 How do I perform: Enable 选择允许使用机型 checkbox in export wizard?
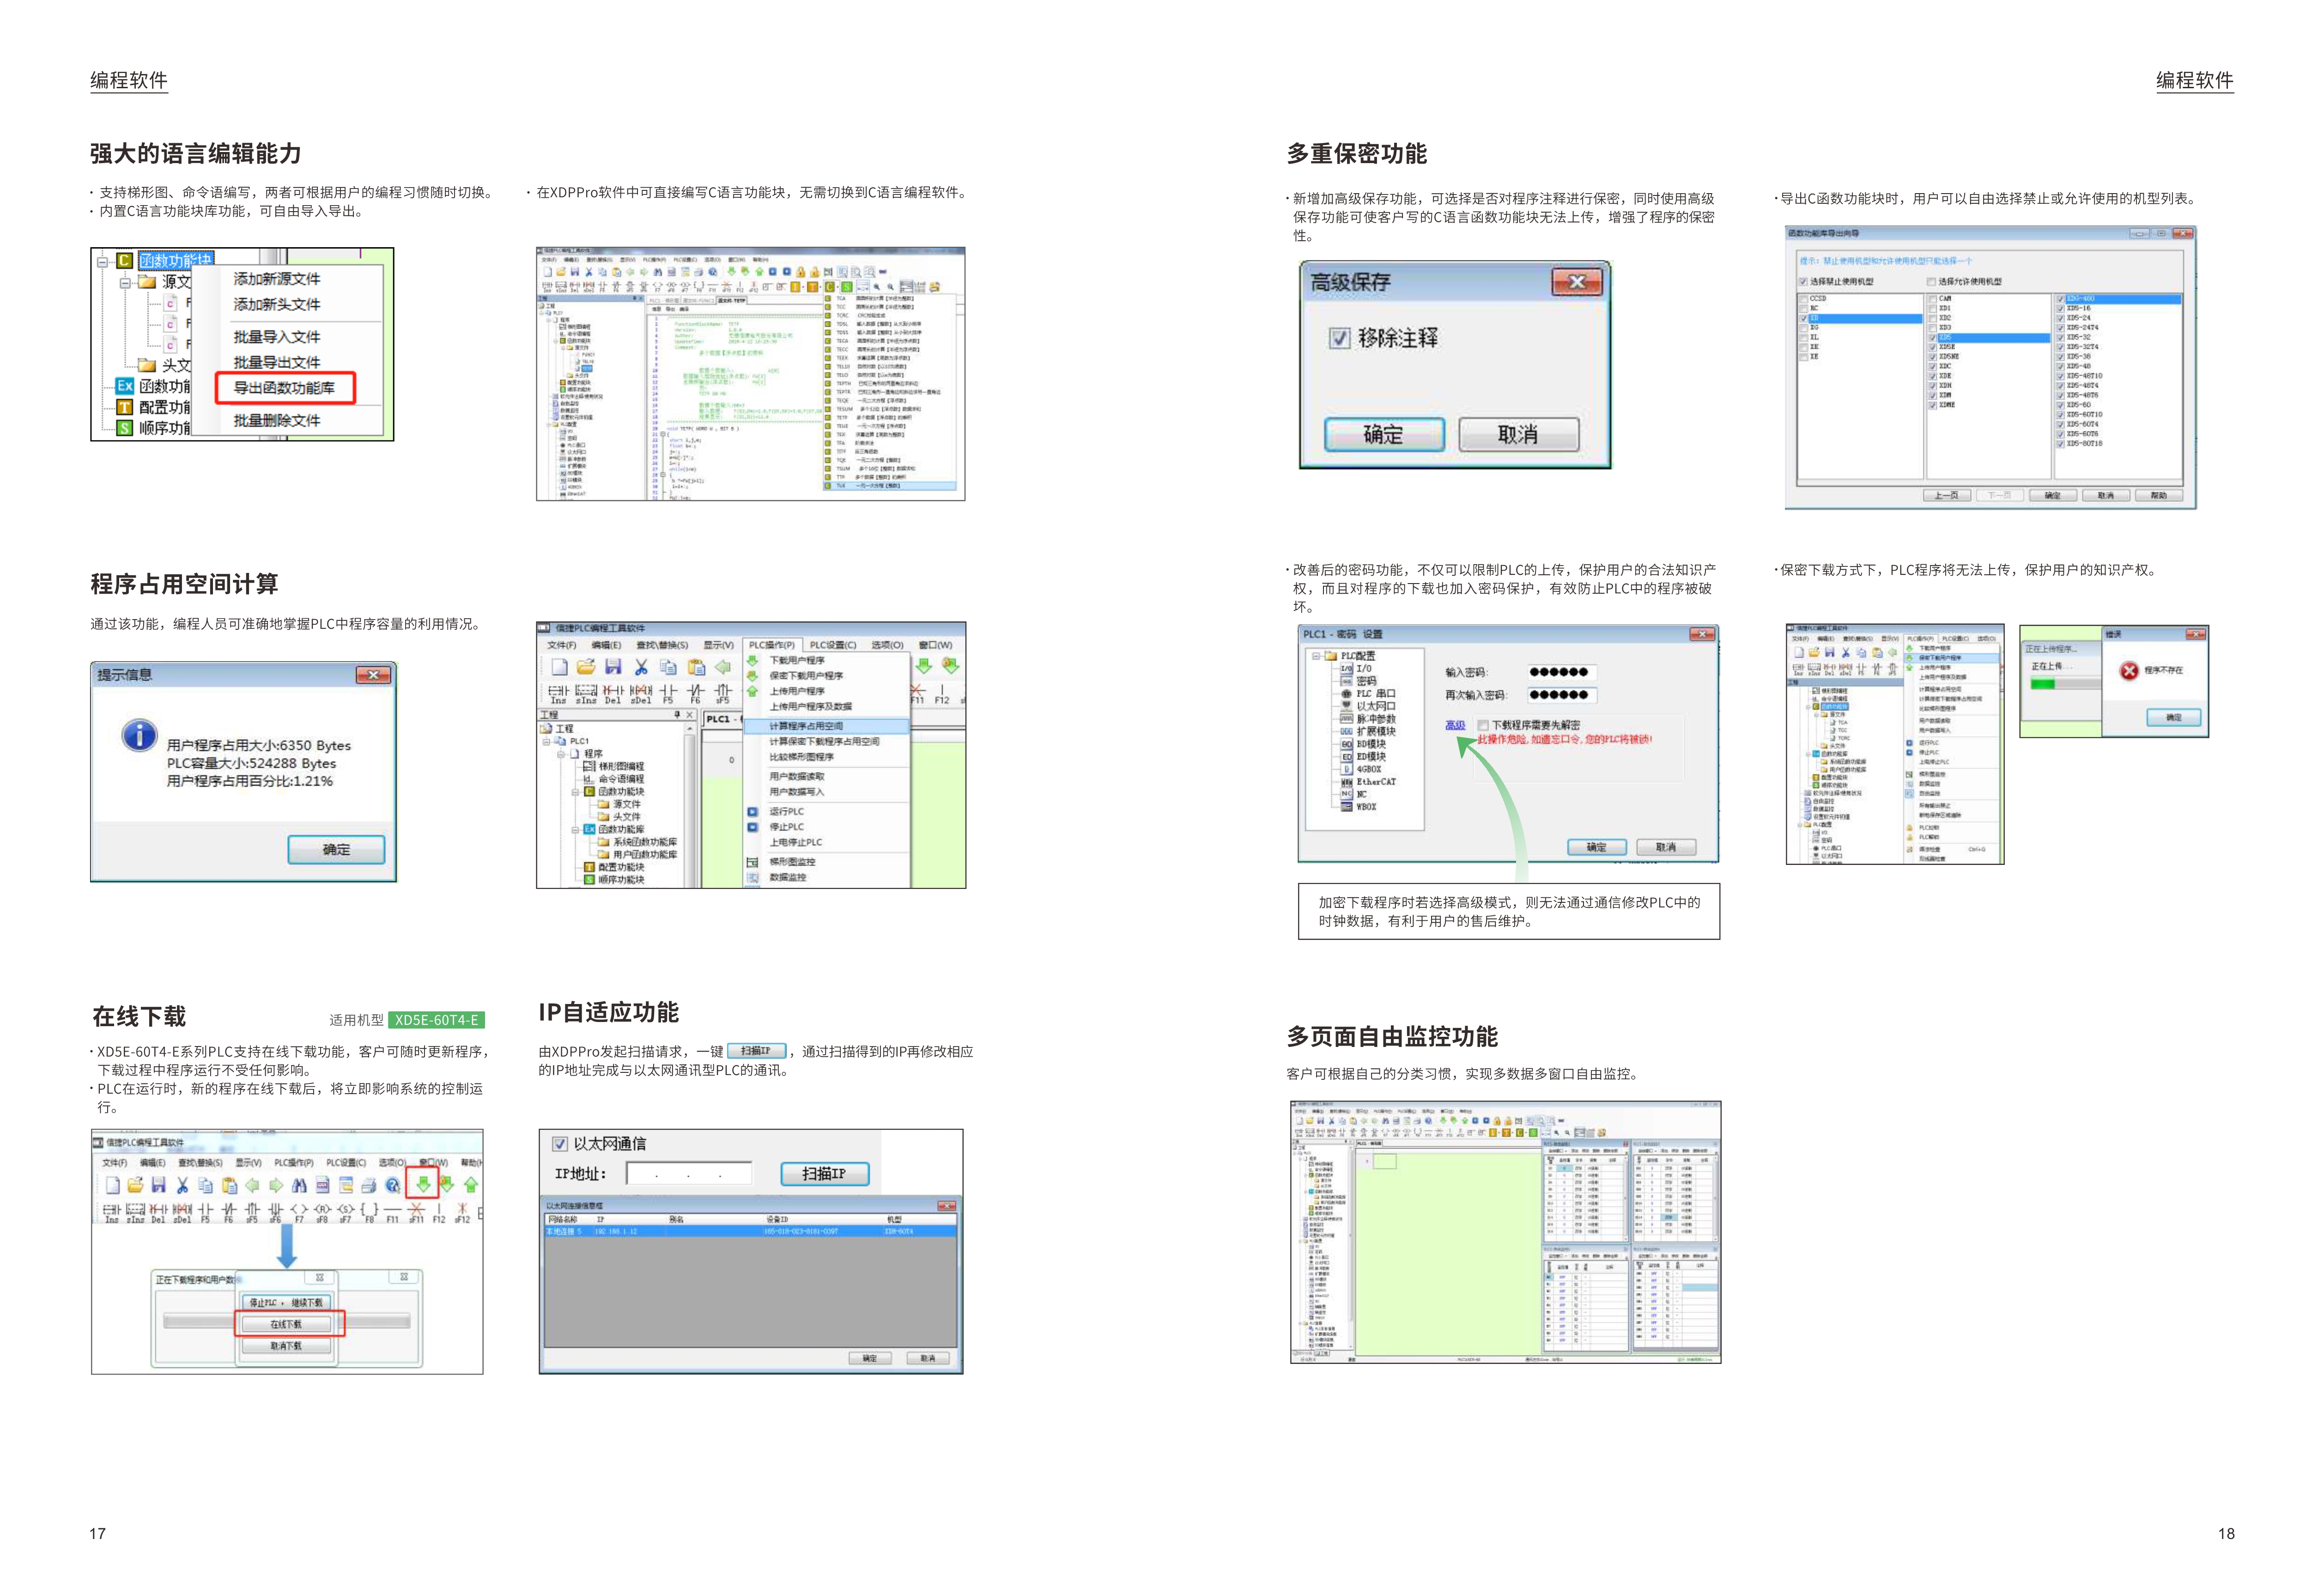1932,282
